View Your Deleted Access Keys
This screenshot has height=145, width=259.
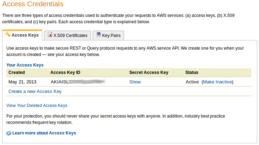click(37, 106)
